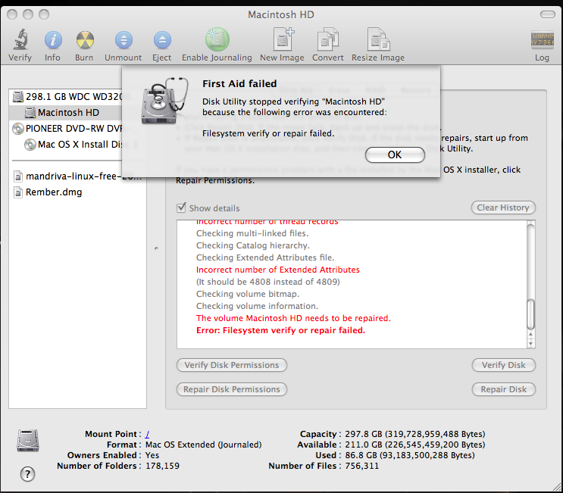Viewport: 563px width, 493px height.
Task: Click the Number of Files value 756,311
Action: pyautogui.click(x=362, y=466)
